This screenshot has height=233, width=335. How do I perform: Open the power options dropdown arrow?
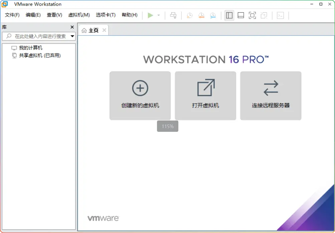pyautogui.click(x=159, y=15)
